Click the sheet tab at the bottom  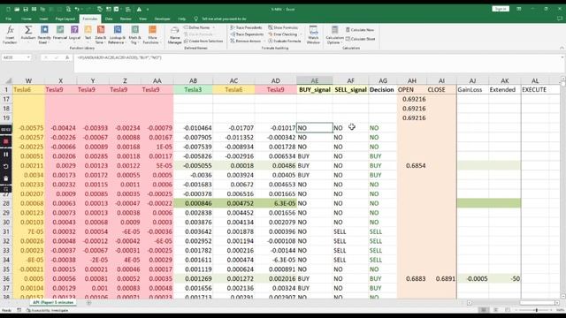[x=53, y=302]
